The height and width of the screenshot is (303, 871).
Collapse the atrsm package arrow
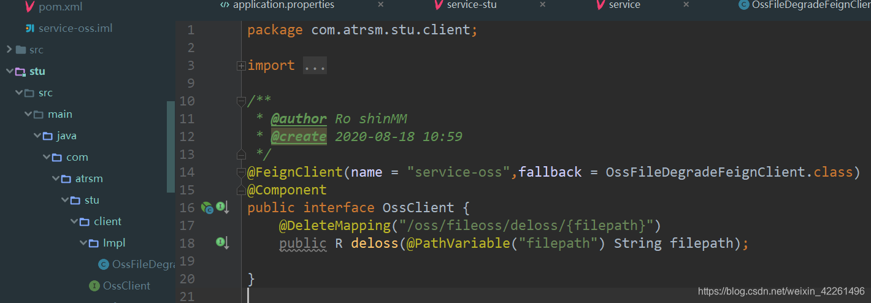[x=56, y=178]
